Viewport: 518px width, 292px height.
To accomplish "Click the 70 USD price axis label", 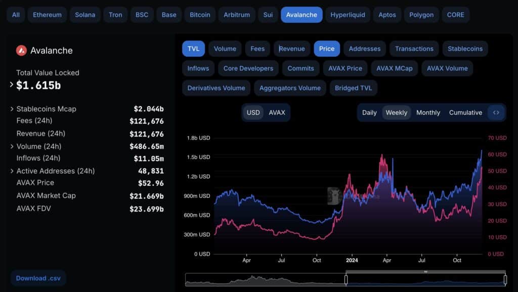I will [x=497, y=138].
